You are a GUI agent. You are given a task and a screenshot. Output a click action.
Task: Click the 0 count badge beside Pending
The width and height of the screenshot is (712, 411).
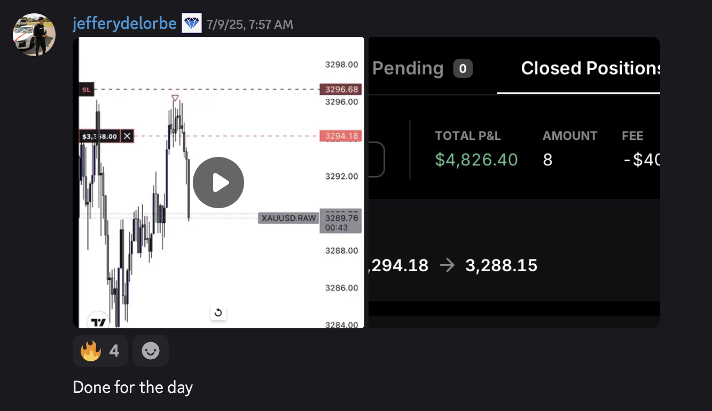point(463,68)
